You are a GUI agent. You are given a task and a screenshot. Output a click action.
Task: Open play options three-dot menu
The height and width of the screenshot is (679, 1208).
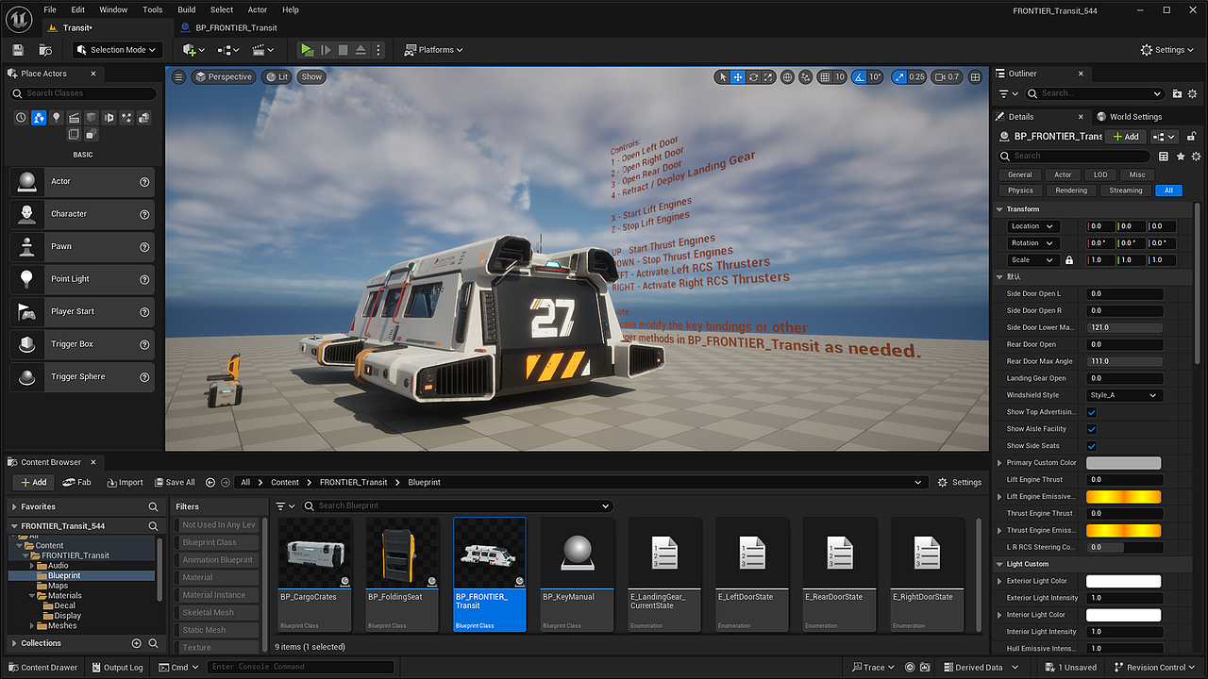[378, 50]
